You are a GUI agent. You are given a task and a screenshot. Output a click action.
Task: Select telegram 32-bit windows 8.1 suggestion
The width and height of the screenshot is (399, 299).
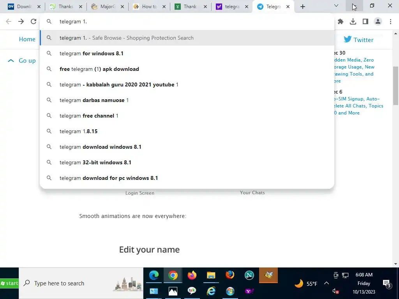click(187, 162)
